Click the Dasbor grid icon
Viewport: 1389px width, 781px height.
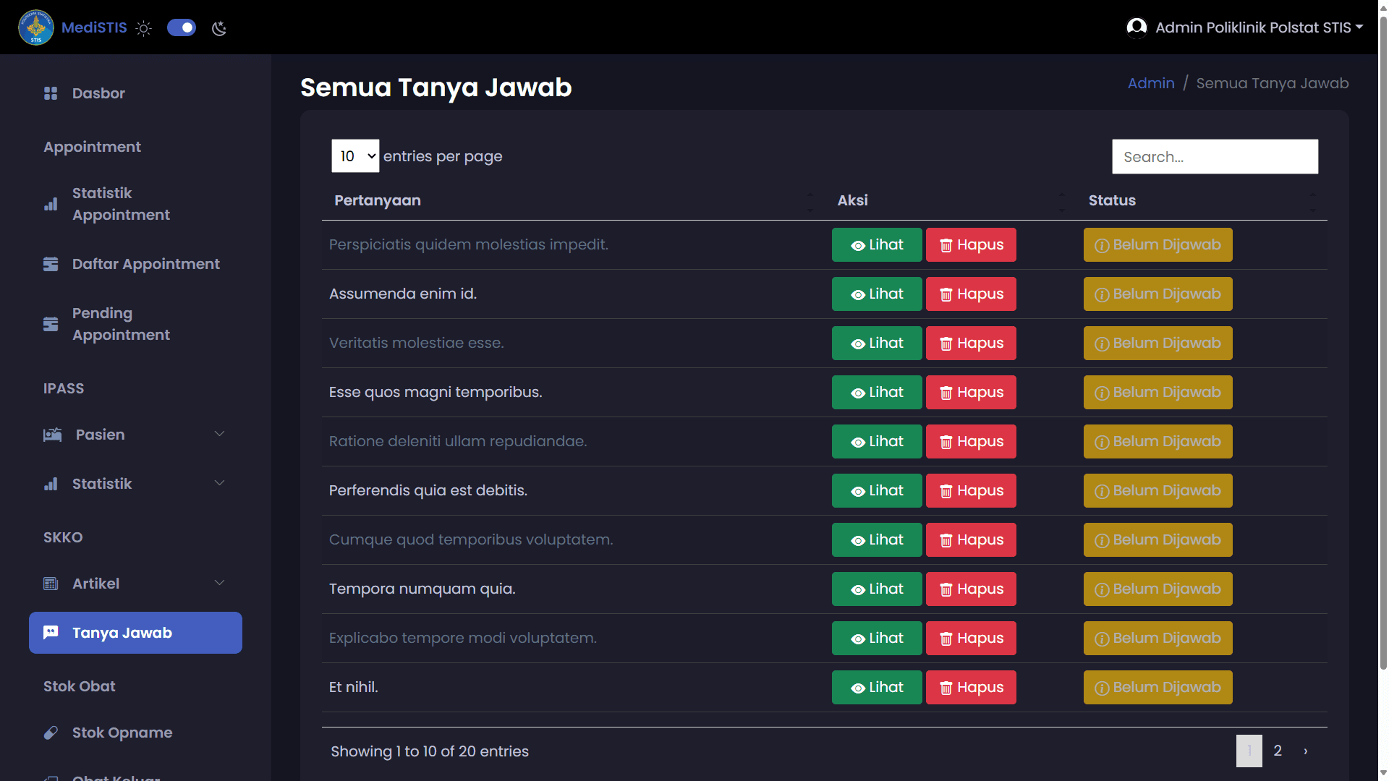[x=51, y=93]
